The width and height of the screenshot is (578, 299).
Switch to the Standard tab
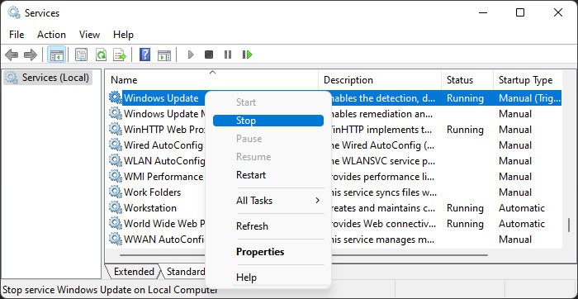pyautogui.click(x=185, y=272)
